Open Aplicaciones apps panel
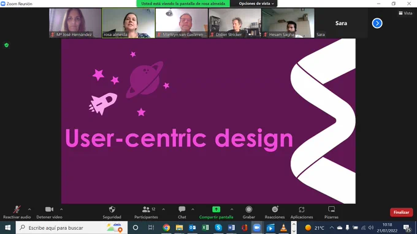Viewport: 417px width, 234px height. [x=302, y=212]
